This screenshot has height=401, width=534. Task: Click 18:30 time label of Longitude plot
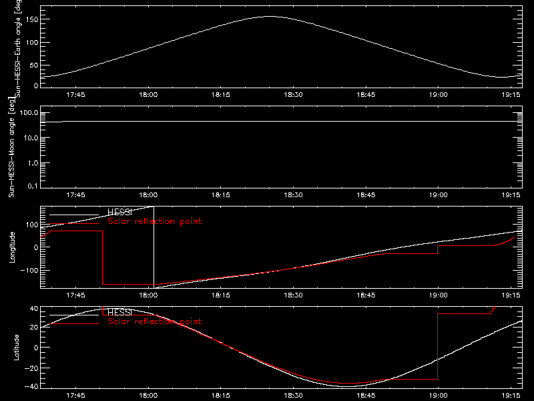[x=293, y=295]
